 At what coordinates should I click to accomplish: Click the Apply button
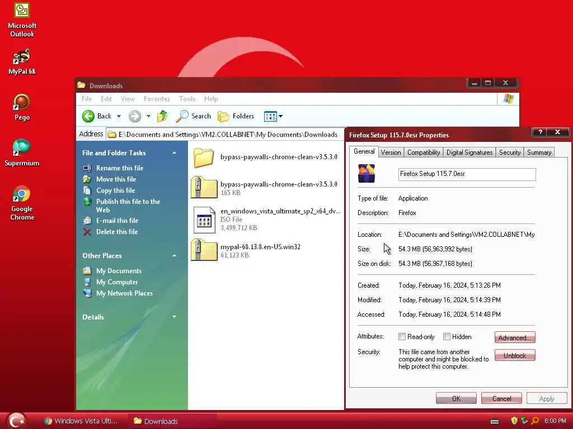[x=547, y=398]
